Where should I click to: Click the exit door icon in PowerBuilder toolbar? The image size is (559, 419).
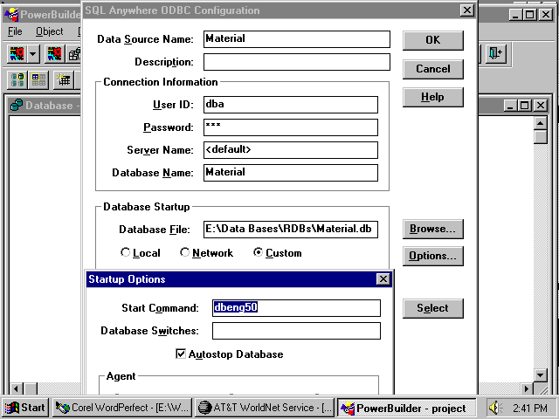(496, 54)
